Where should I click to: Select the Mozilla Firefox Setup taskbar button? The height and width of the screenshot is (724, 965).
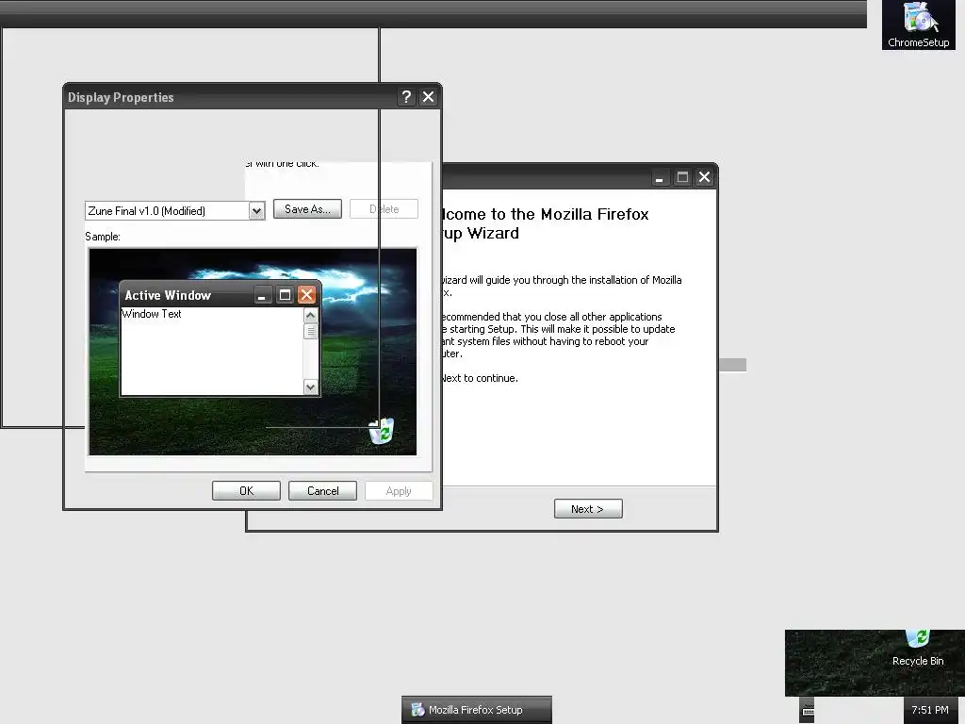[x=476, y=710]
